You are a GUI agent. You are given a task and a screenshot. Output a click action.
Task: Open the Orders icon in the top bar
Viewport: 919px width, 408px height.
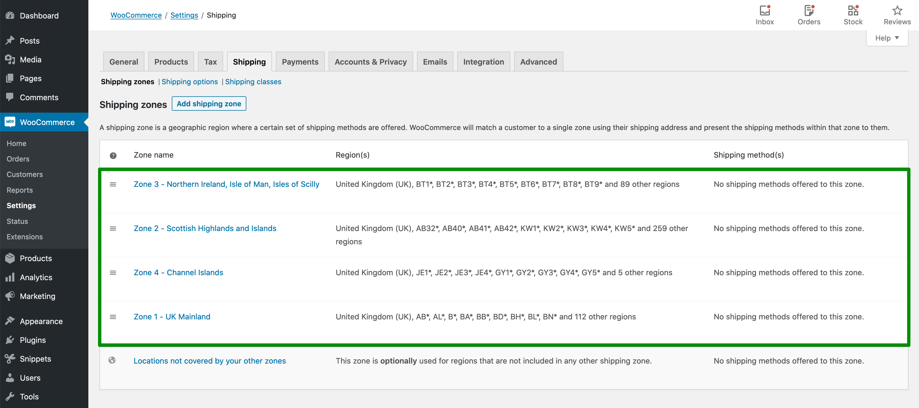809,10
